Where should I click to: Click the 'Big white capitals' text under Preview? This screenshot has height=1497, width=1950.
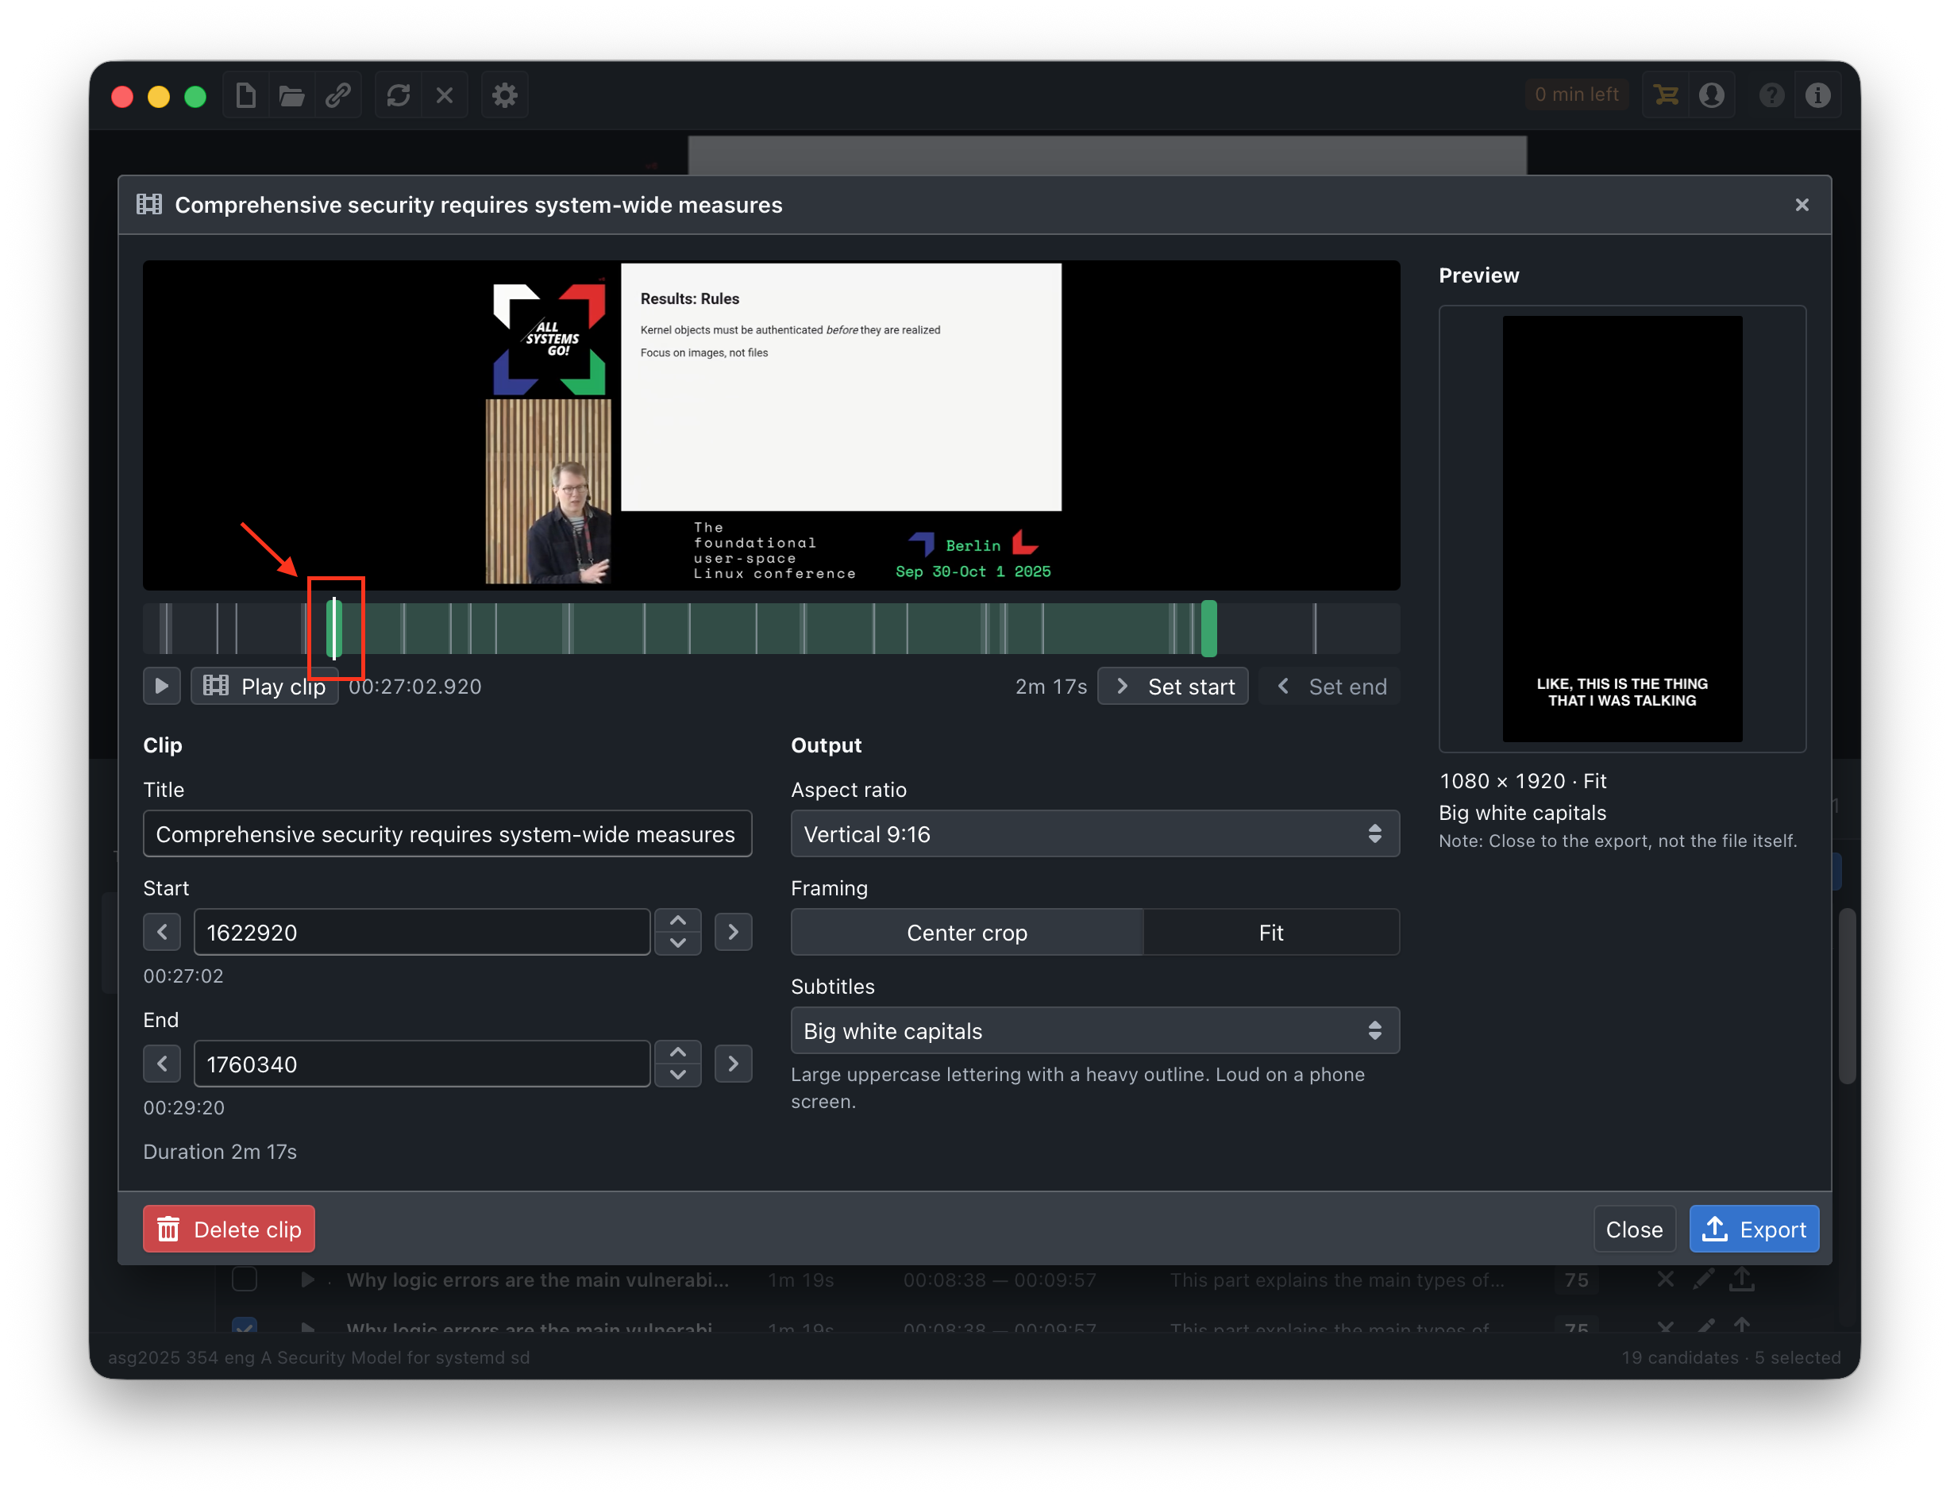coord(1522,813)
